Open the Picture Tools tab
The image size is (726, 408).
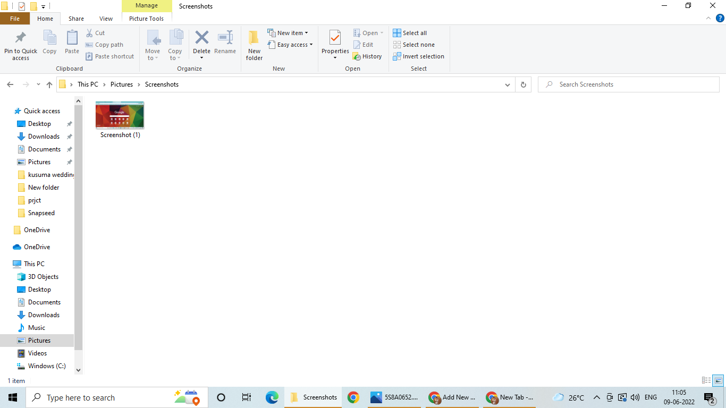[x=147, y=18]
